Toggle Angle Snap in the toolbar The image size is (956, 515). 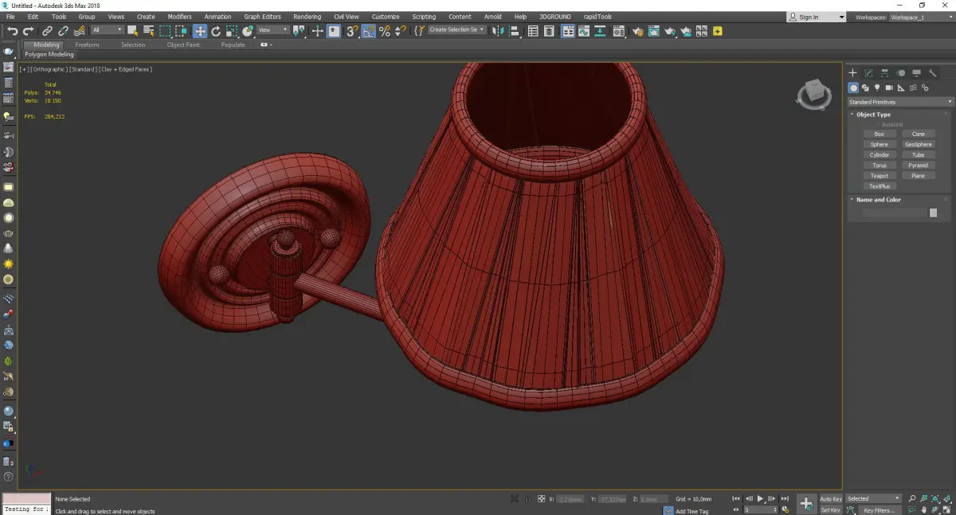[x=369, y=31]
